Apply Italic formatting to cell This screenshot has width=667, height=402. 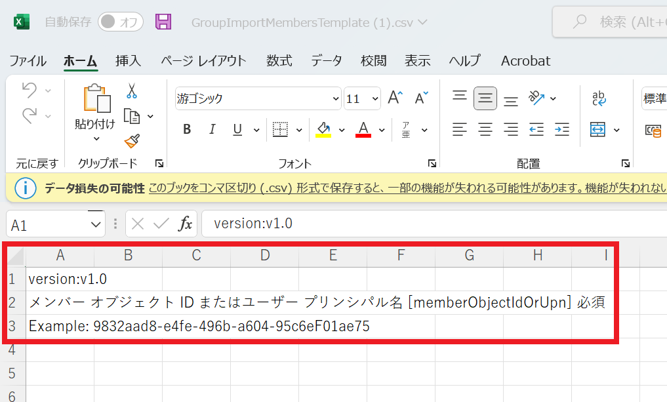click(212, 129)
